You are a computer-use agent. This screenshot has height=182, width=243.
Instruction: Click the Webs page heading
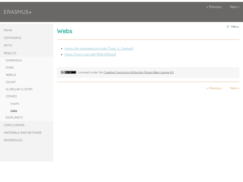65,31
